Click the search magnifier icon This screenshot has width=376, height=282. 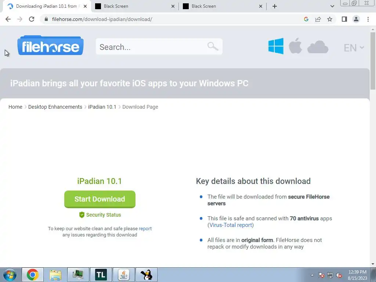(x=213, y=46)
